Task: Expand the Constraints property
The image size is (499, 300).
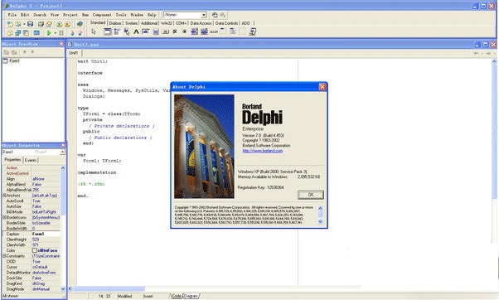Action: pos(4,256)
